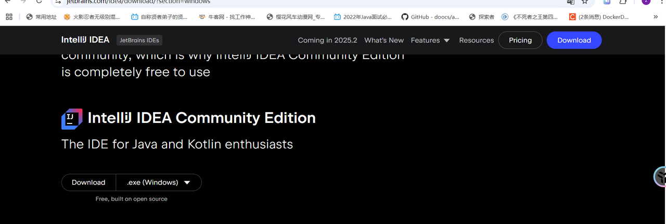Screen dimensions: 666x224
Task: Open the 常用地址 bookmark folder
Action: click(41, 17)
